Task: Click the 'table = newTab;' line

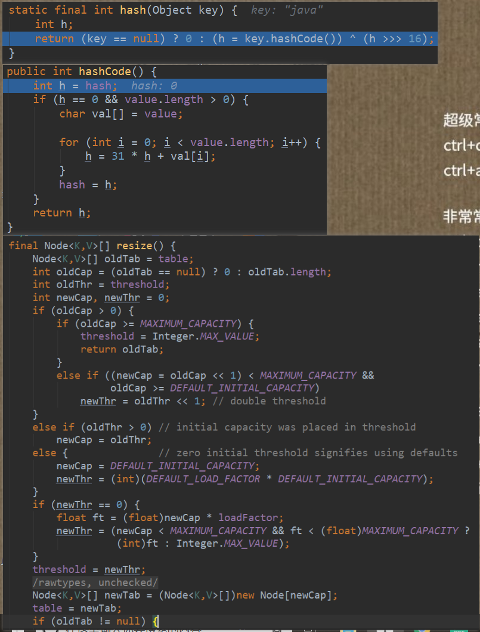Action: click(77, 608)
